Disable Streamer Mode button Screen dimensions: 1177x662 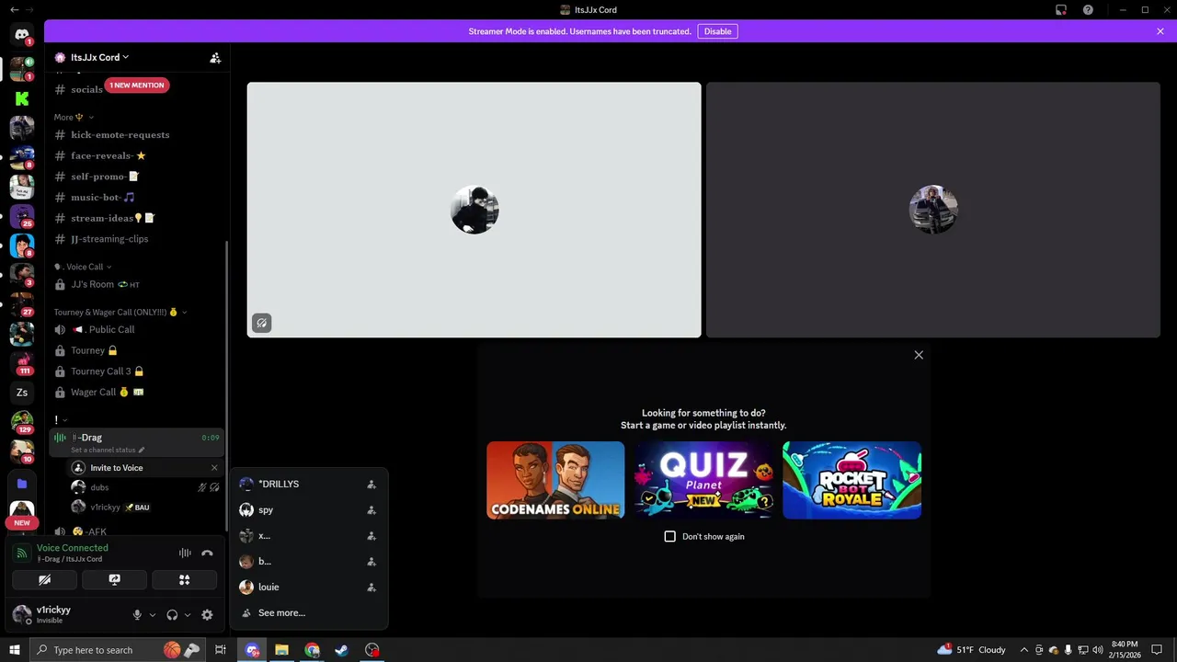coord(717,31)
